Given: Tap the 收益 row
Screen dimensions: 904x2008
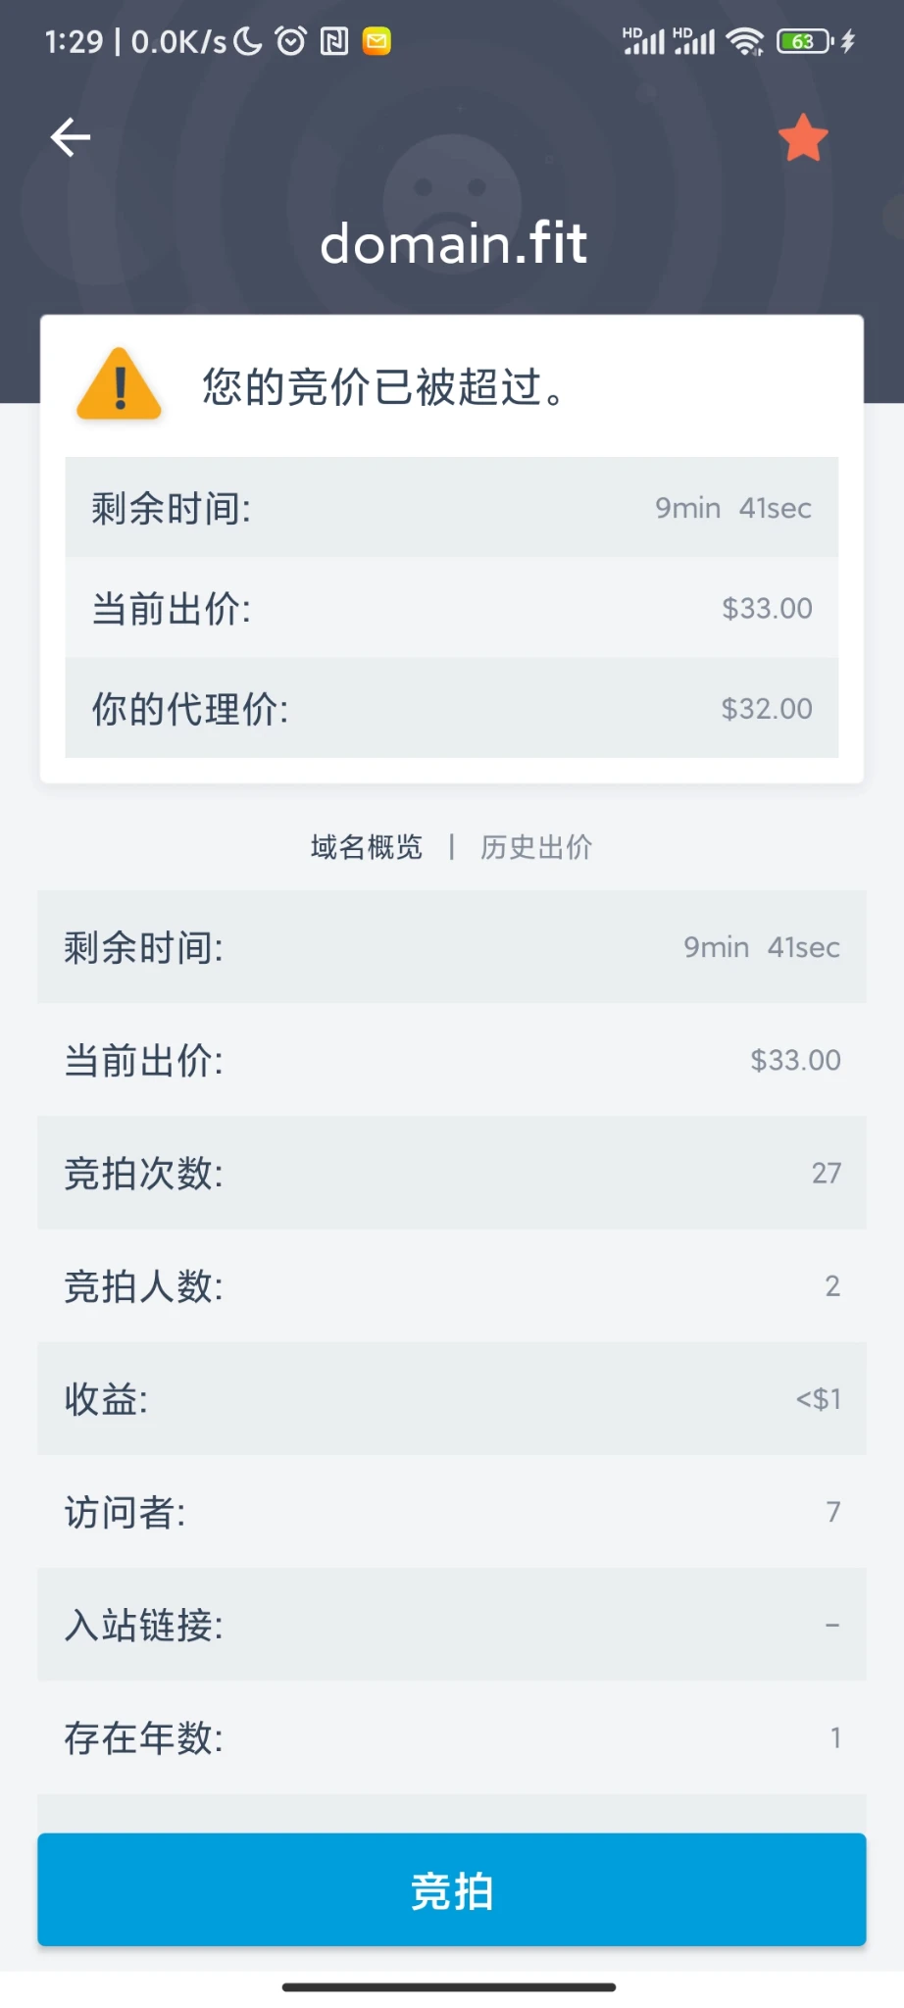Looking at the screenshot, I should [x=452, y=1398].
